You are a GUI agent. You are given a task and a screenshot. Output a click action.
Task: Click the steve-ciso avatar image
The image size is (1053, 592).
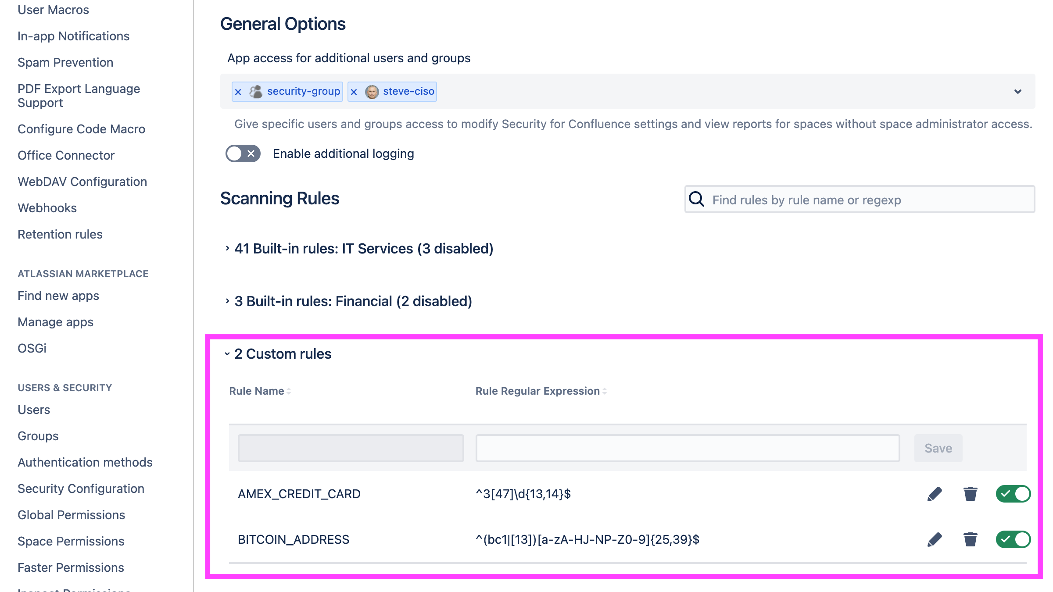tap(371, 92)
